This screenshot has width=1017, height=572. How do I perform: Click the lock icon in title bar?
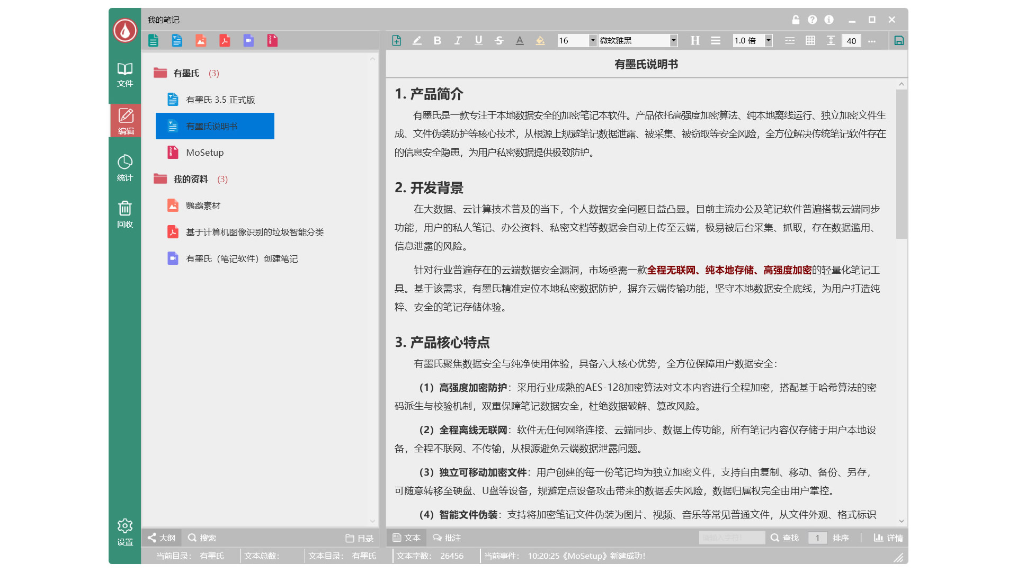coord(796,20)
